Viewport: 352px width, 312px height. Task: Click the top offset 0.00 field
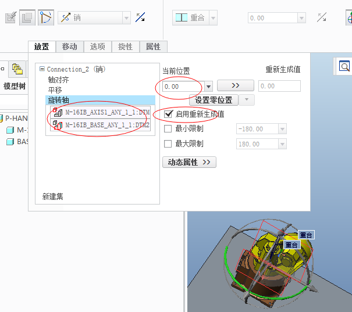click(x=273, y=18)
